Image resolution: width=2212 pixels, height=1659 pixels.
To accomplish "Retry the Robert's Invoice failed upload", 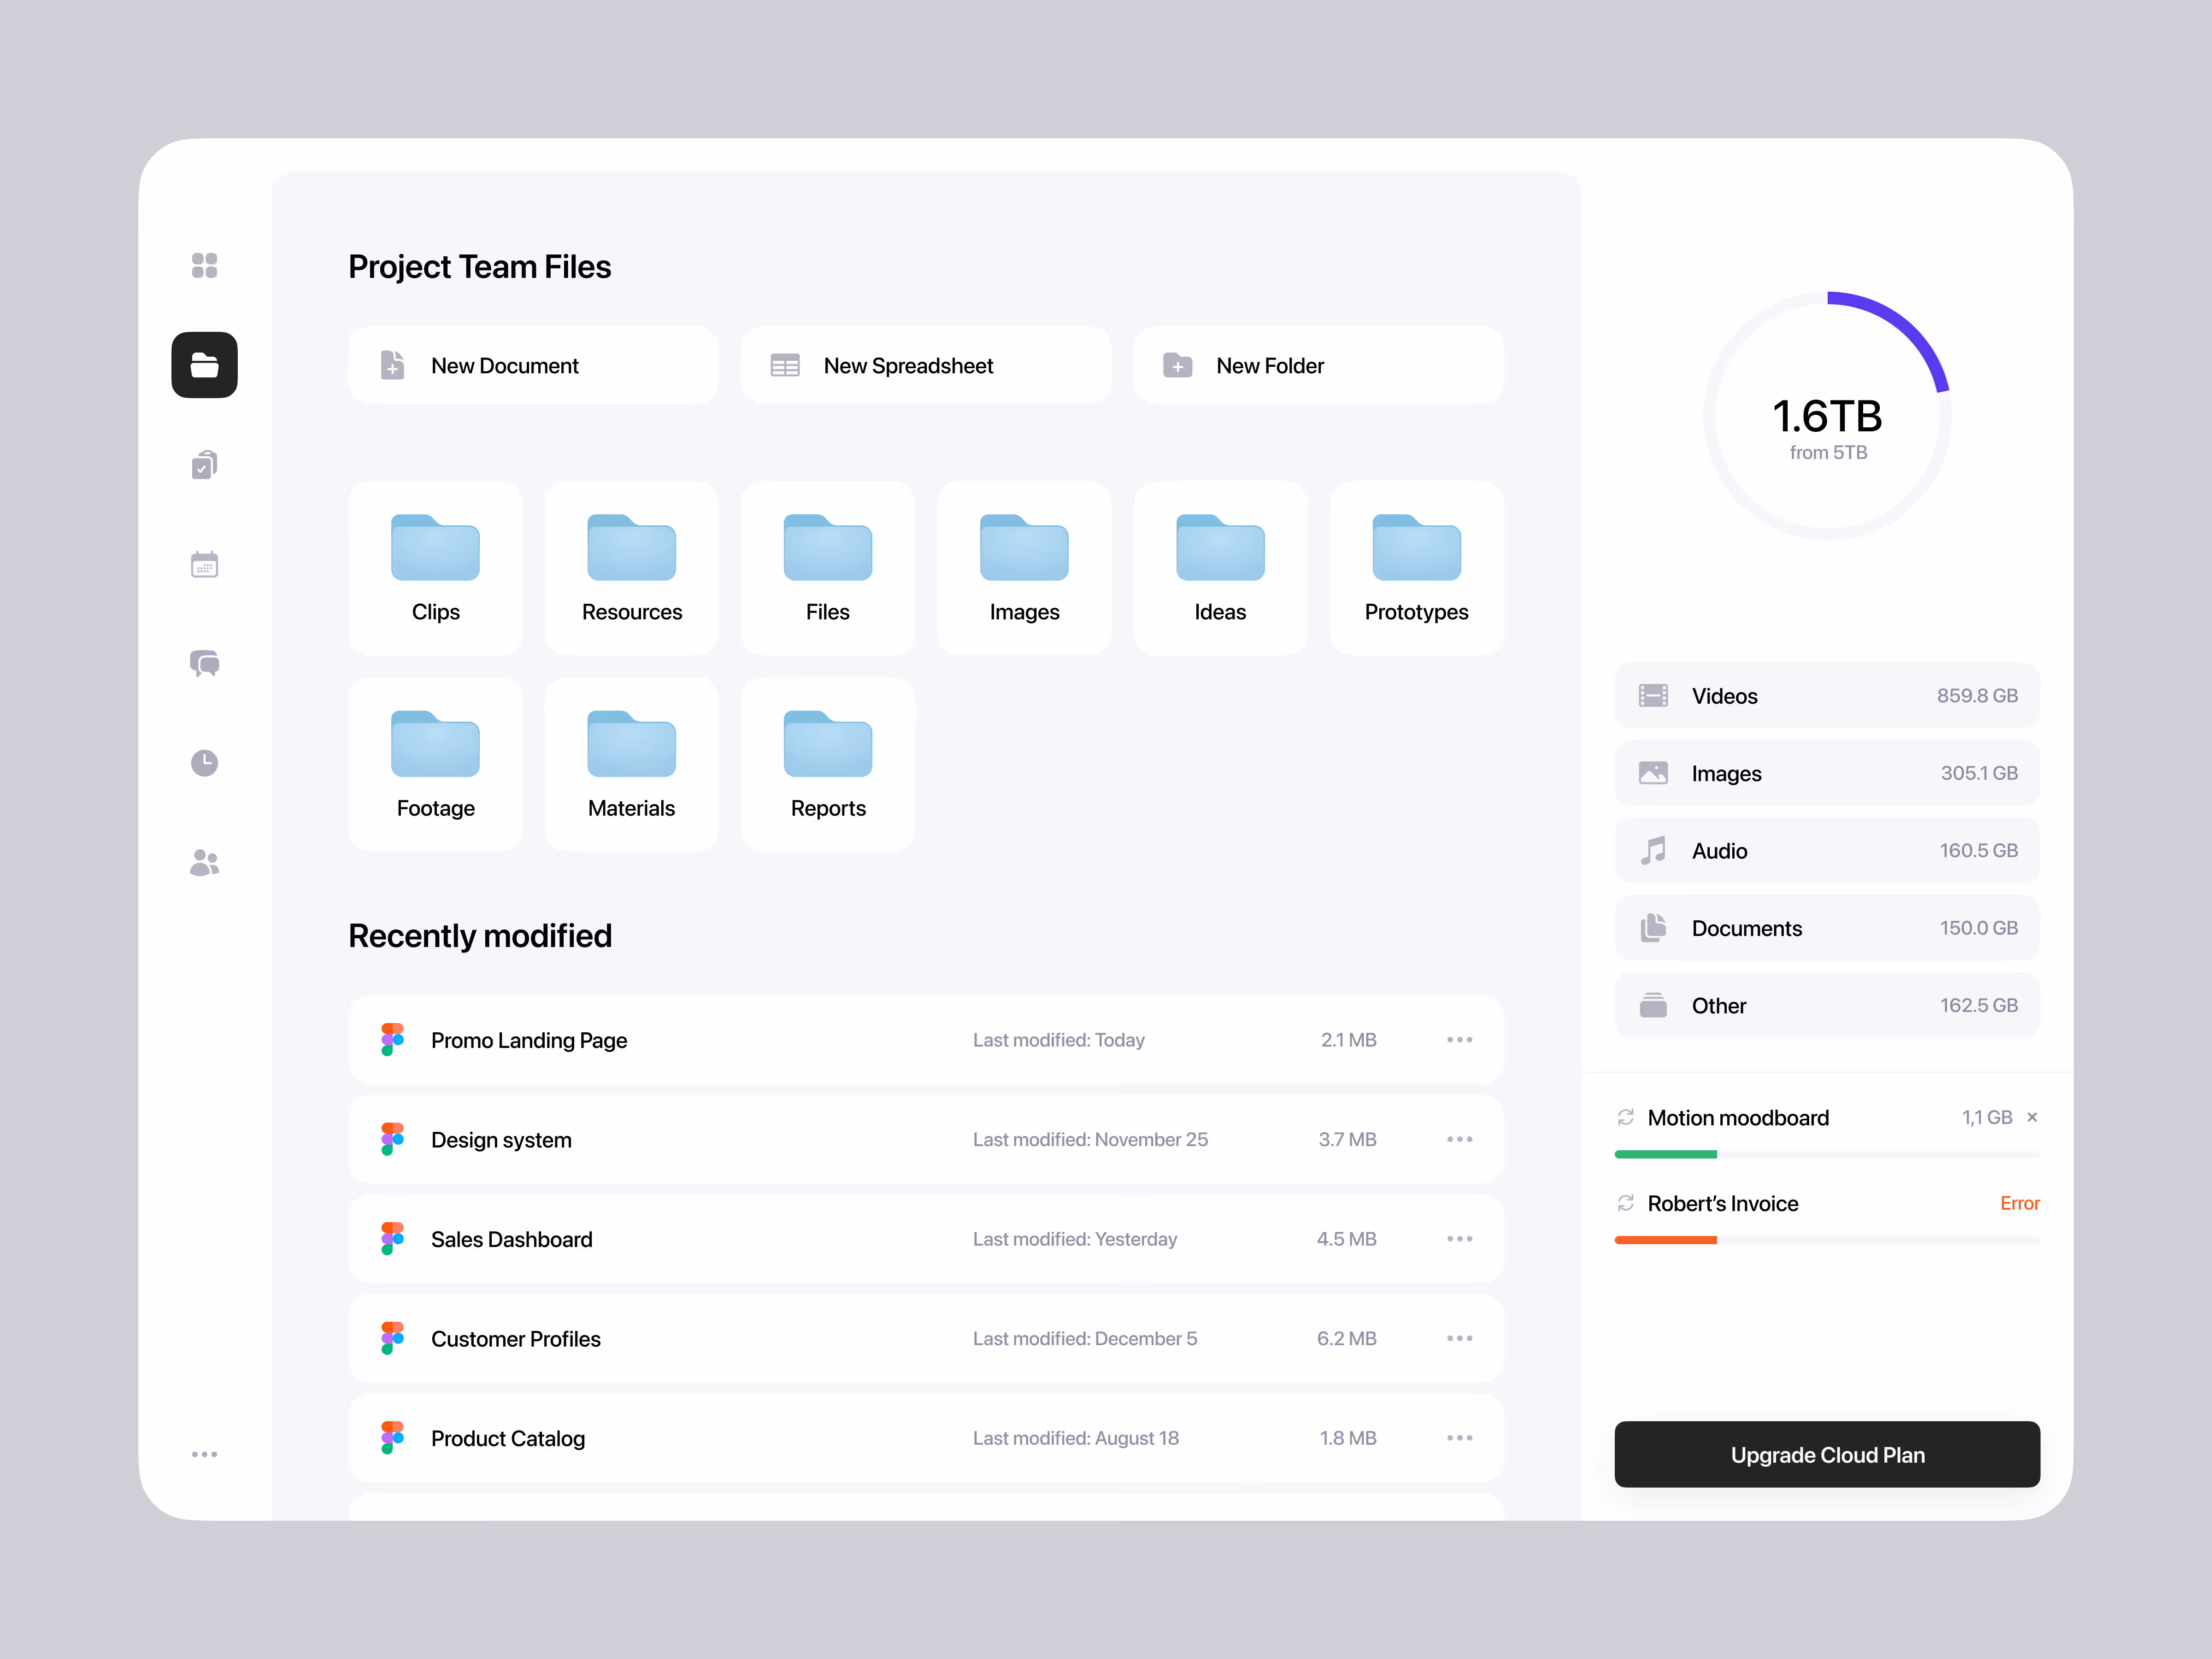I will click(1625, 1203).
